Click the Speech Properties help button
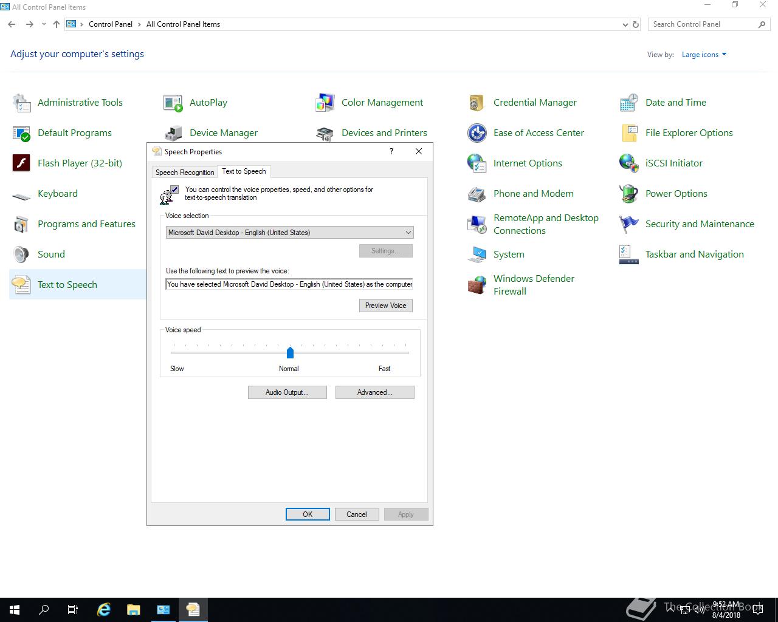Screen dimensions: 778x622 pyautogui.click(x=391, y=151)
